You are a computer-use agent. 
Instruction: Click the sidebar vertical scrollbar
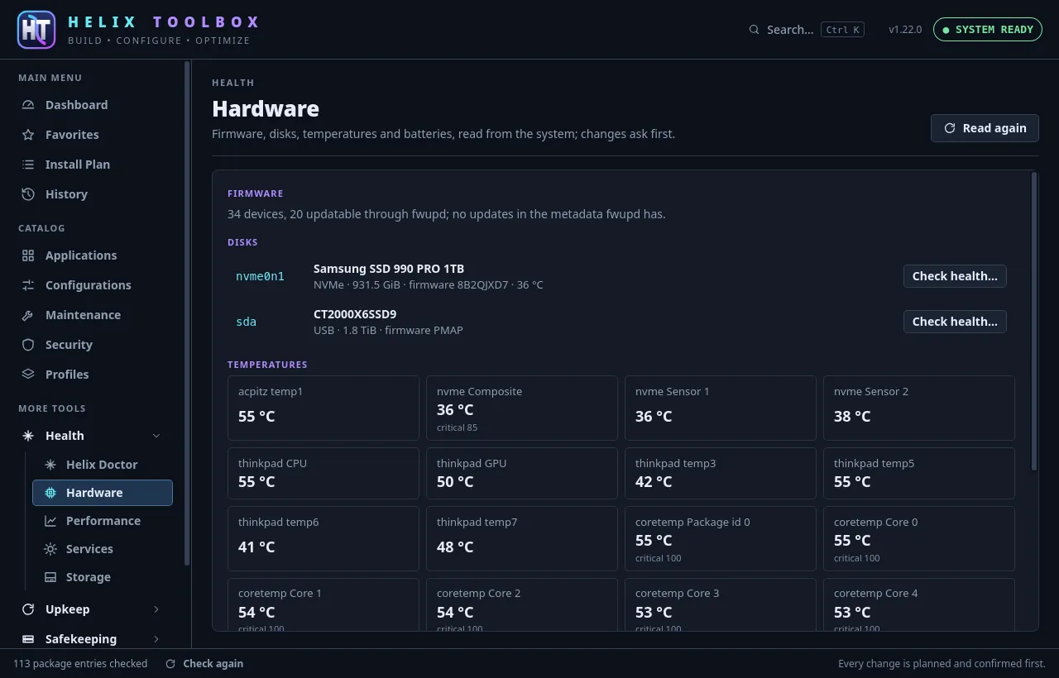coord(187,313)
